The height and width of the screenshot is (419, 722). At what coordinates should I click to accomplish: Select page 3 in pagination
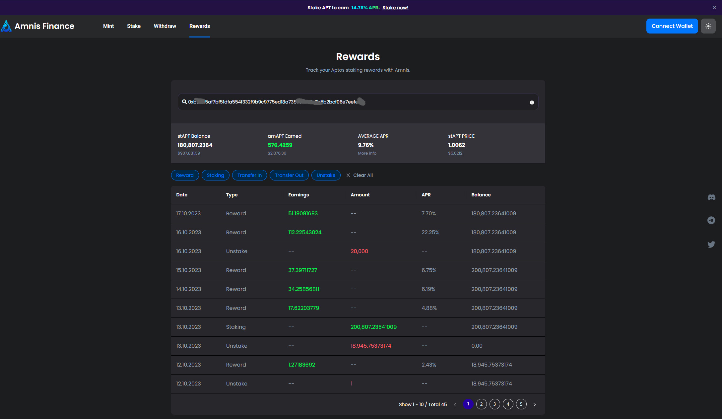[494, 404]
